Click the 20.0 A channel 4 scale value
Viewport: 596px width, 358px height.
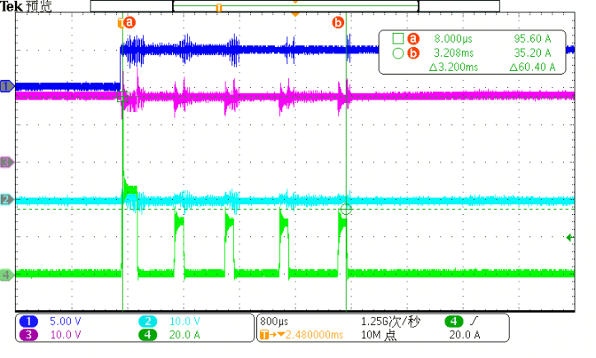click(184, 335)
